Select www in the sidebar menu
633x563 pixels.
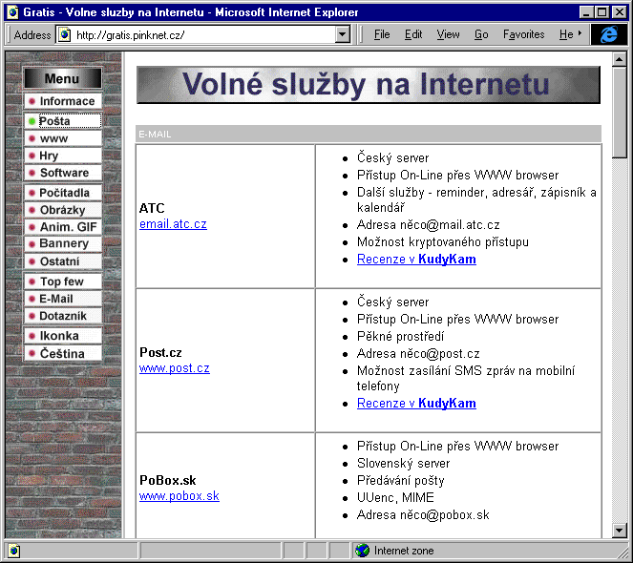point(63,138)
